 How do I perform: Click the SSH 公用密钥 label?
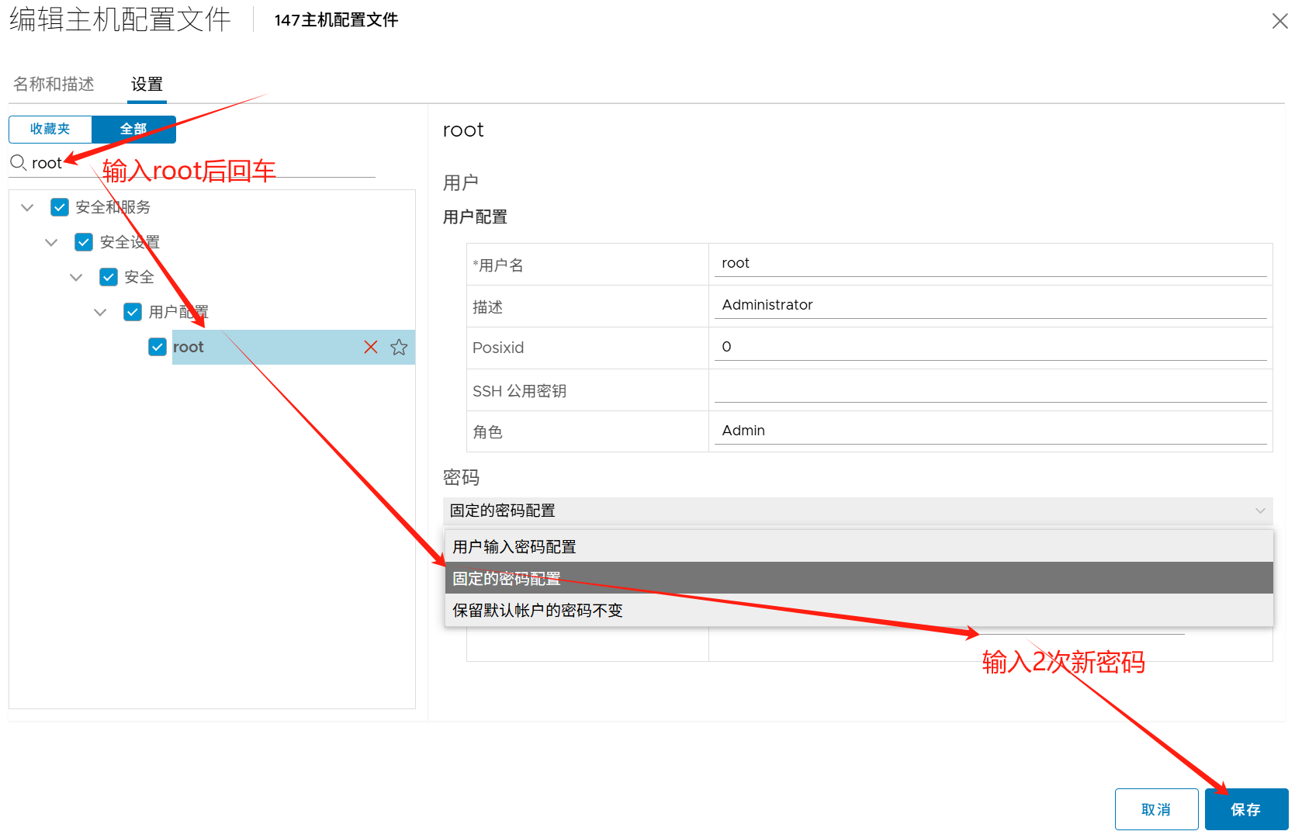pos(519,391)
